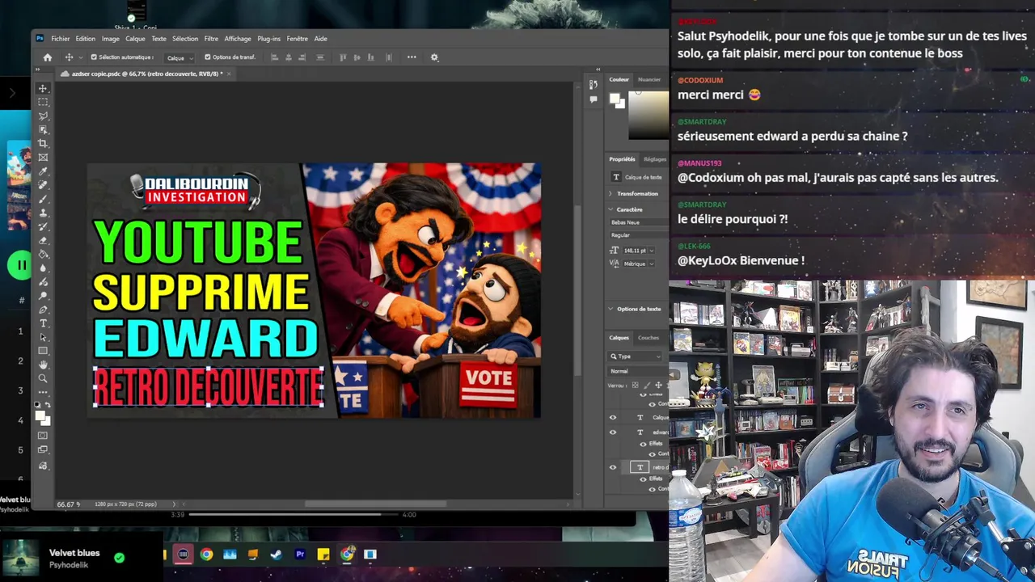Click the song progress bar near 4:00
This screenshot has height=582, width=1035.
click(x=294, y=514)
